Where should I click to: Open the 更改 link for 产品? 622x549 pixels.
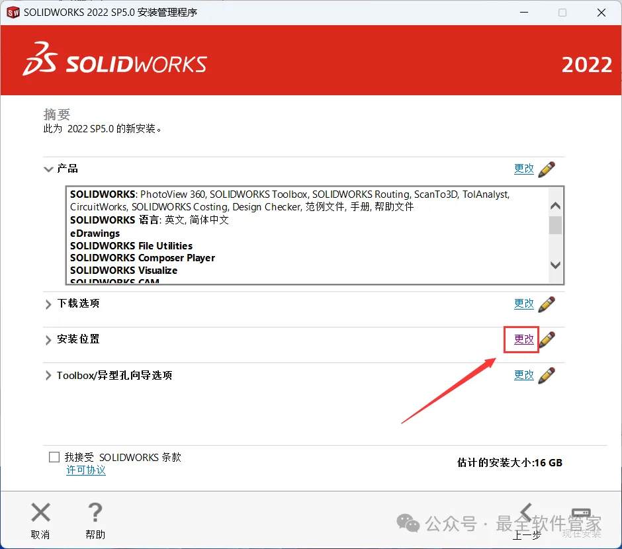[x=523, y=169]
